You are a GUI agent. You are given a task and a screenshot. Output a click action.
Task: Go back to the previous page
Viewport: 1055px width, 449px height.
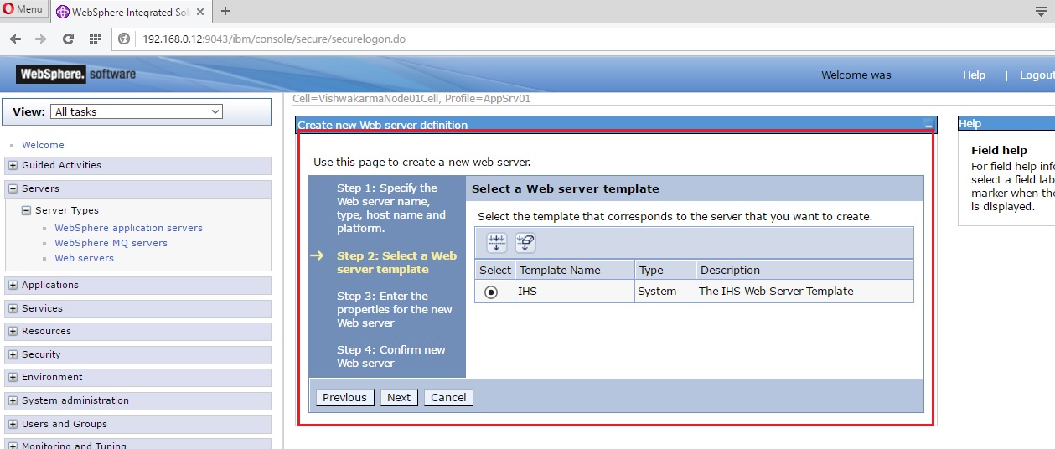15,39
